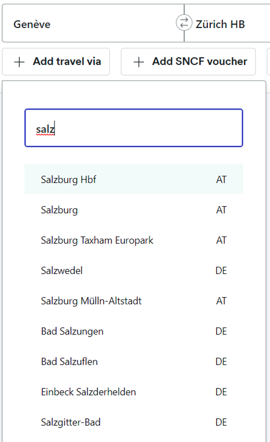
Task: Select Bad Salzuflen station
Action: [x=134, y=362]
